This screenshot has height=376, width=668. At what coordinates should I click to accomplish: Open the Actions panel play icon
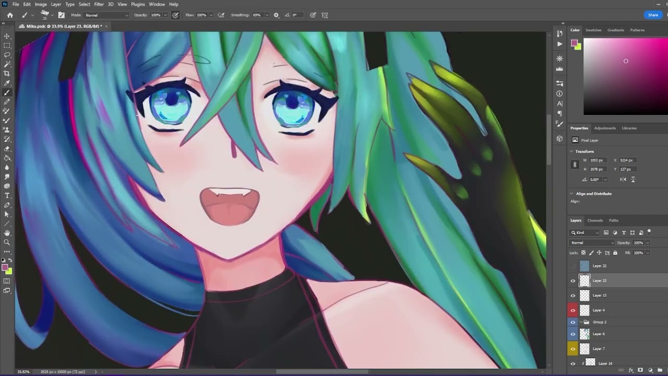pyautogui.click(x=559, y=44)
